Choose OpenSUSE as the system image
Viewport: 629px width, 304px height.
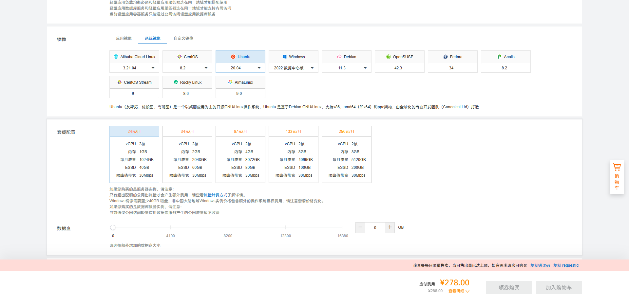[x=400, y=57]
